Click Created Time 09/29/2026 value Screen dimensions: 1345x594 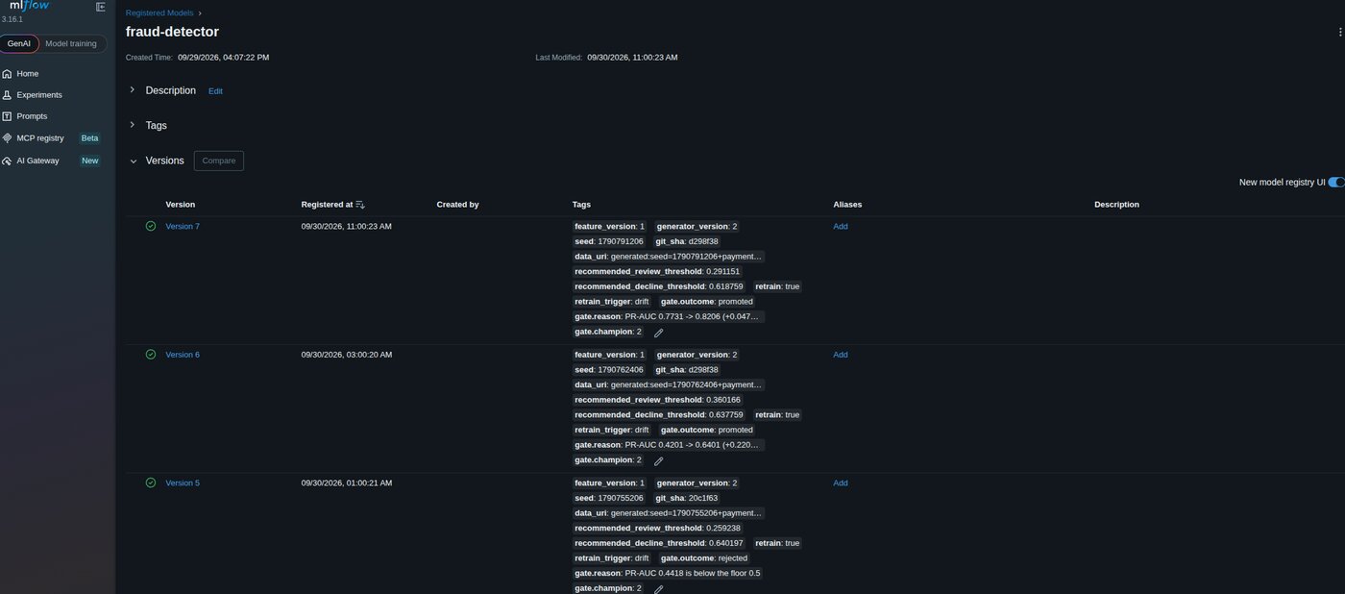(x=223, y=58)
